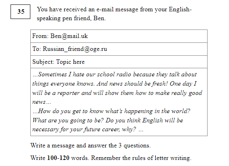229x166 pixels.
Task: Click 'Remember the rules of letter writing'
Action: point(141,158)
